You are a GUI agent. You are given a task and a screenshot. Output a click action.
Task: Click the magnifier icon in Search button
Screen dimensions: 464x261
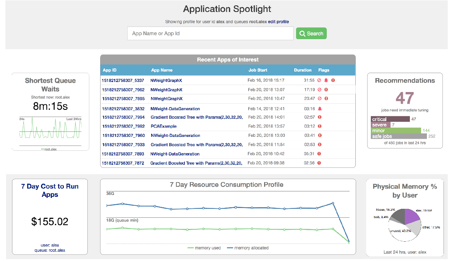(x=302, y=34)
